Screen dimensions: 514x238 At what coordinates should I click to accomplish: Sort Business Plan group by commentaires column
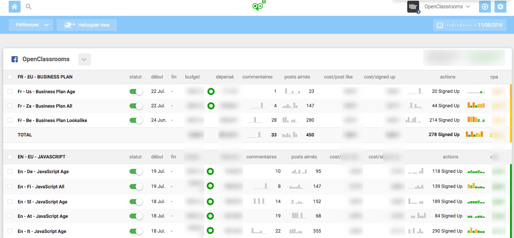click(258, 77)
